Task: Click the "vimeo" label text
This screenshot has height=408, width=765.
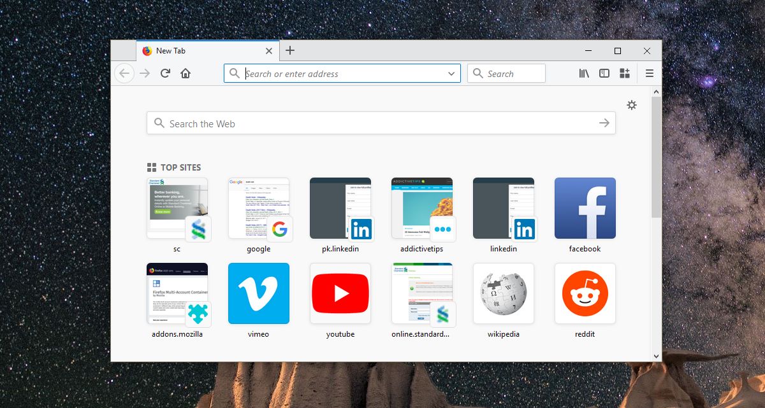Action: pyautogui.click(x=258, y=334)
